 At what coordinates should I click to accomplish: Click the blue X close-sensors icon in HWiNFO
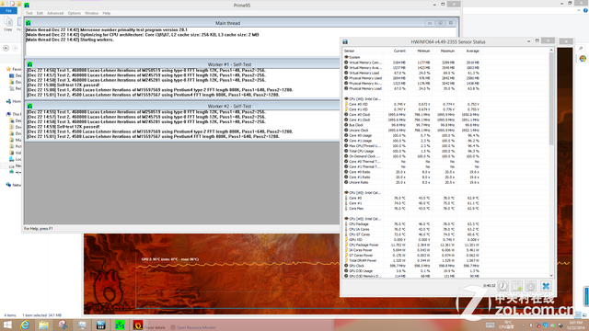click(x=546, y=286)
